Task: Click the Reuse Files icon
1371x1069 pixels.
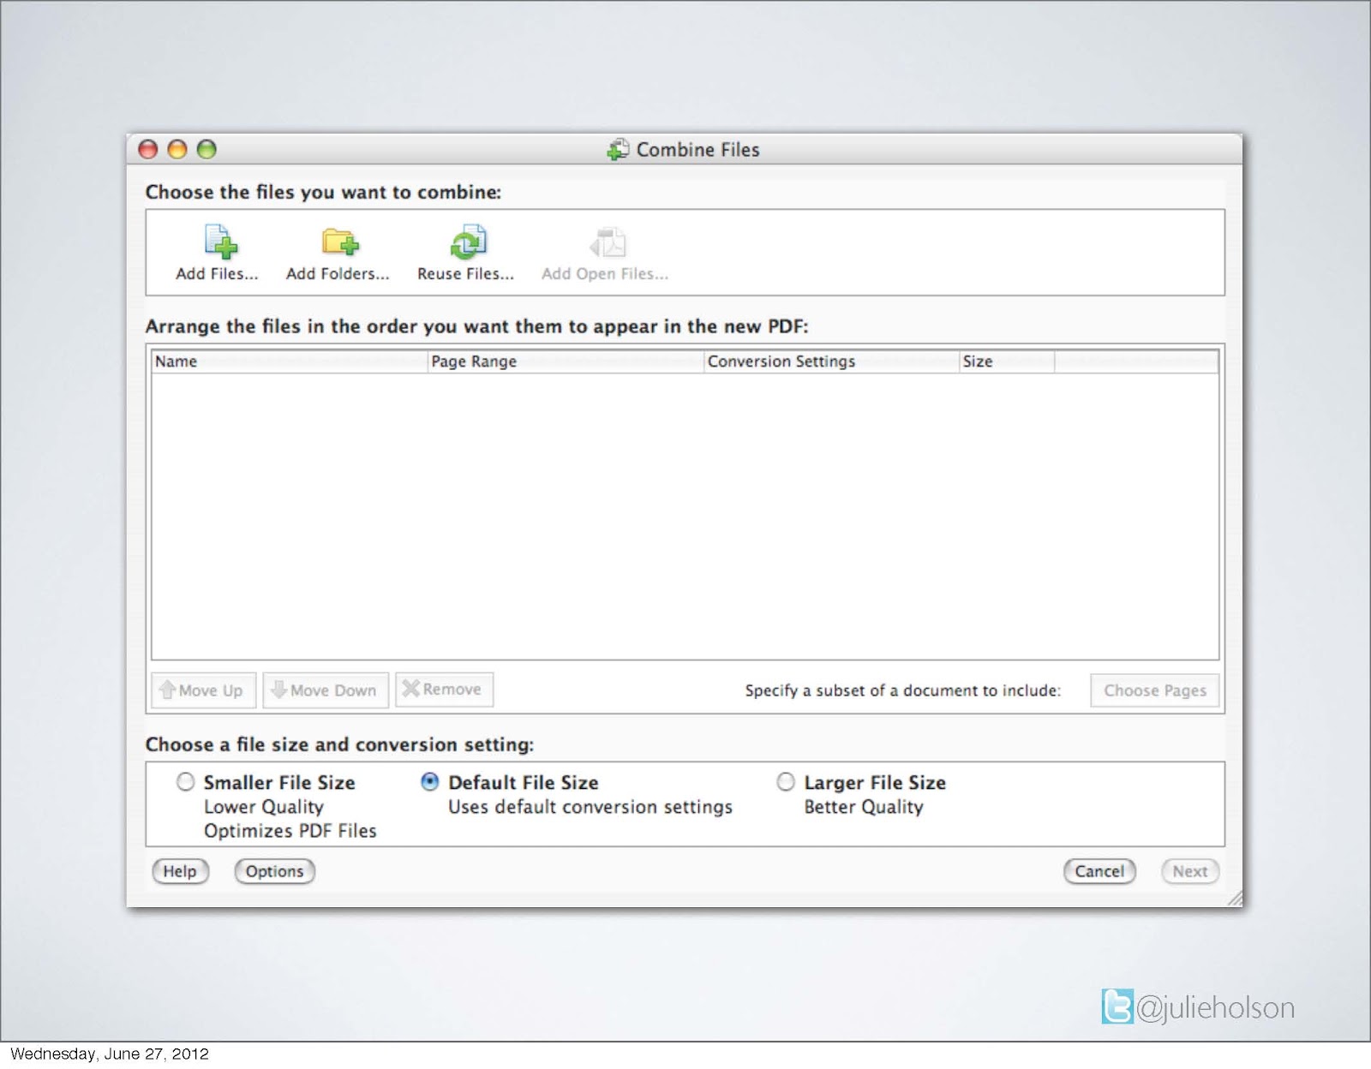Action: pyautogui.click(x=468, y=242)
